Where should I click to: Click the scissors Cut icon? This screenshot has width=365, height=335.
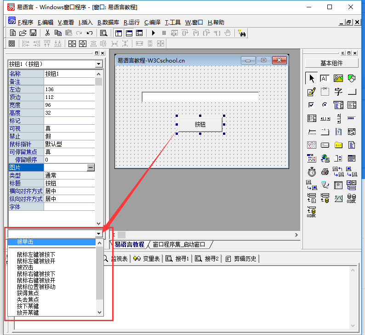click(x=47, y=33)
